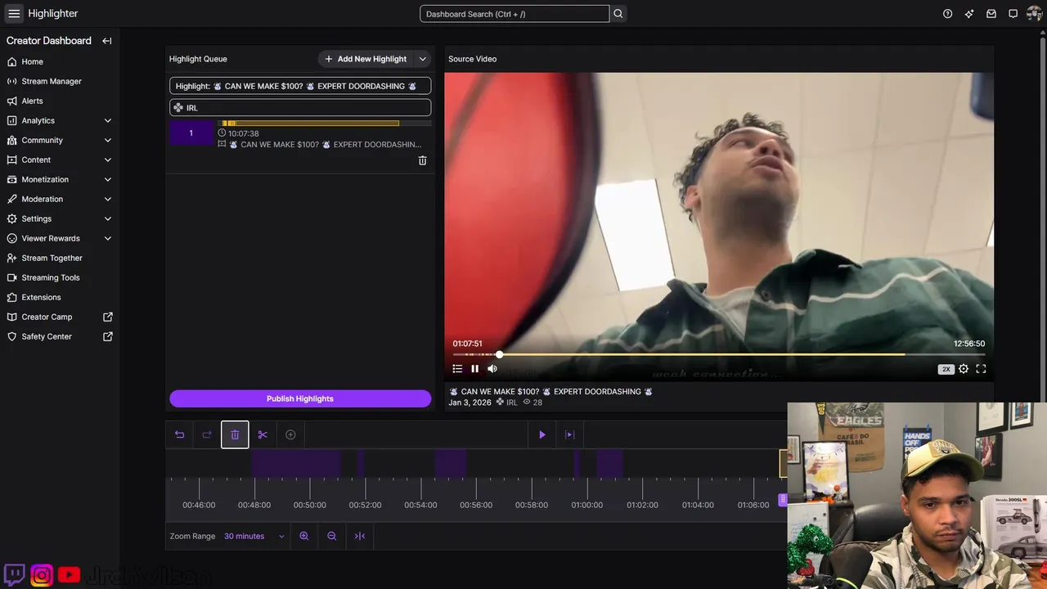Open Safety Center external link icon
1047x589 pixels.
(x=108, y=336)
